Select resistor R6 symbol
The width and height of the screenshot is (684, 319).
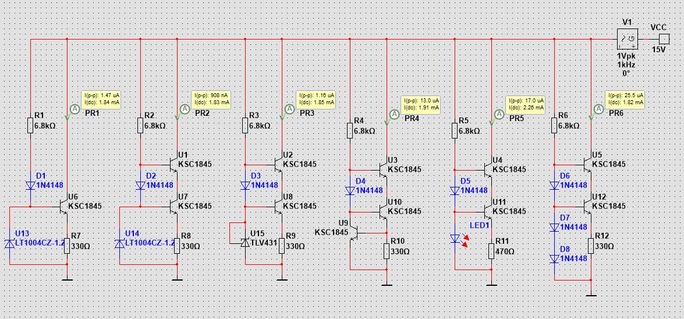554,125
